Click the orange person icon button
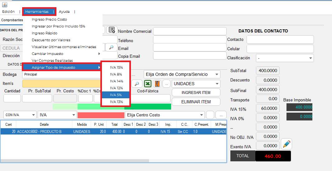This screenshot has width=332, height=171. [157, 84]
